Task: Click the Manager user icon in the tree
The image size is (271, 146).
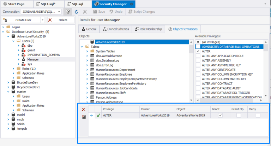Action: click(x=24, y=60)
